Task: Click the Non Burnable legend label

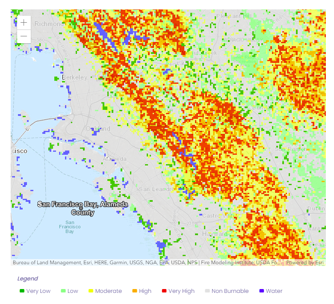Action: point(230,291)
